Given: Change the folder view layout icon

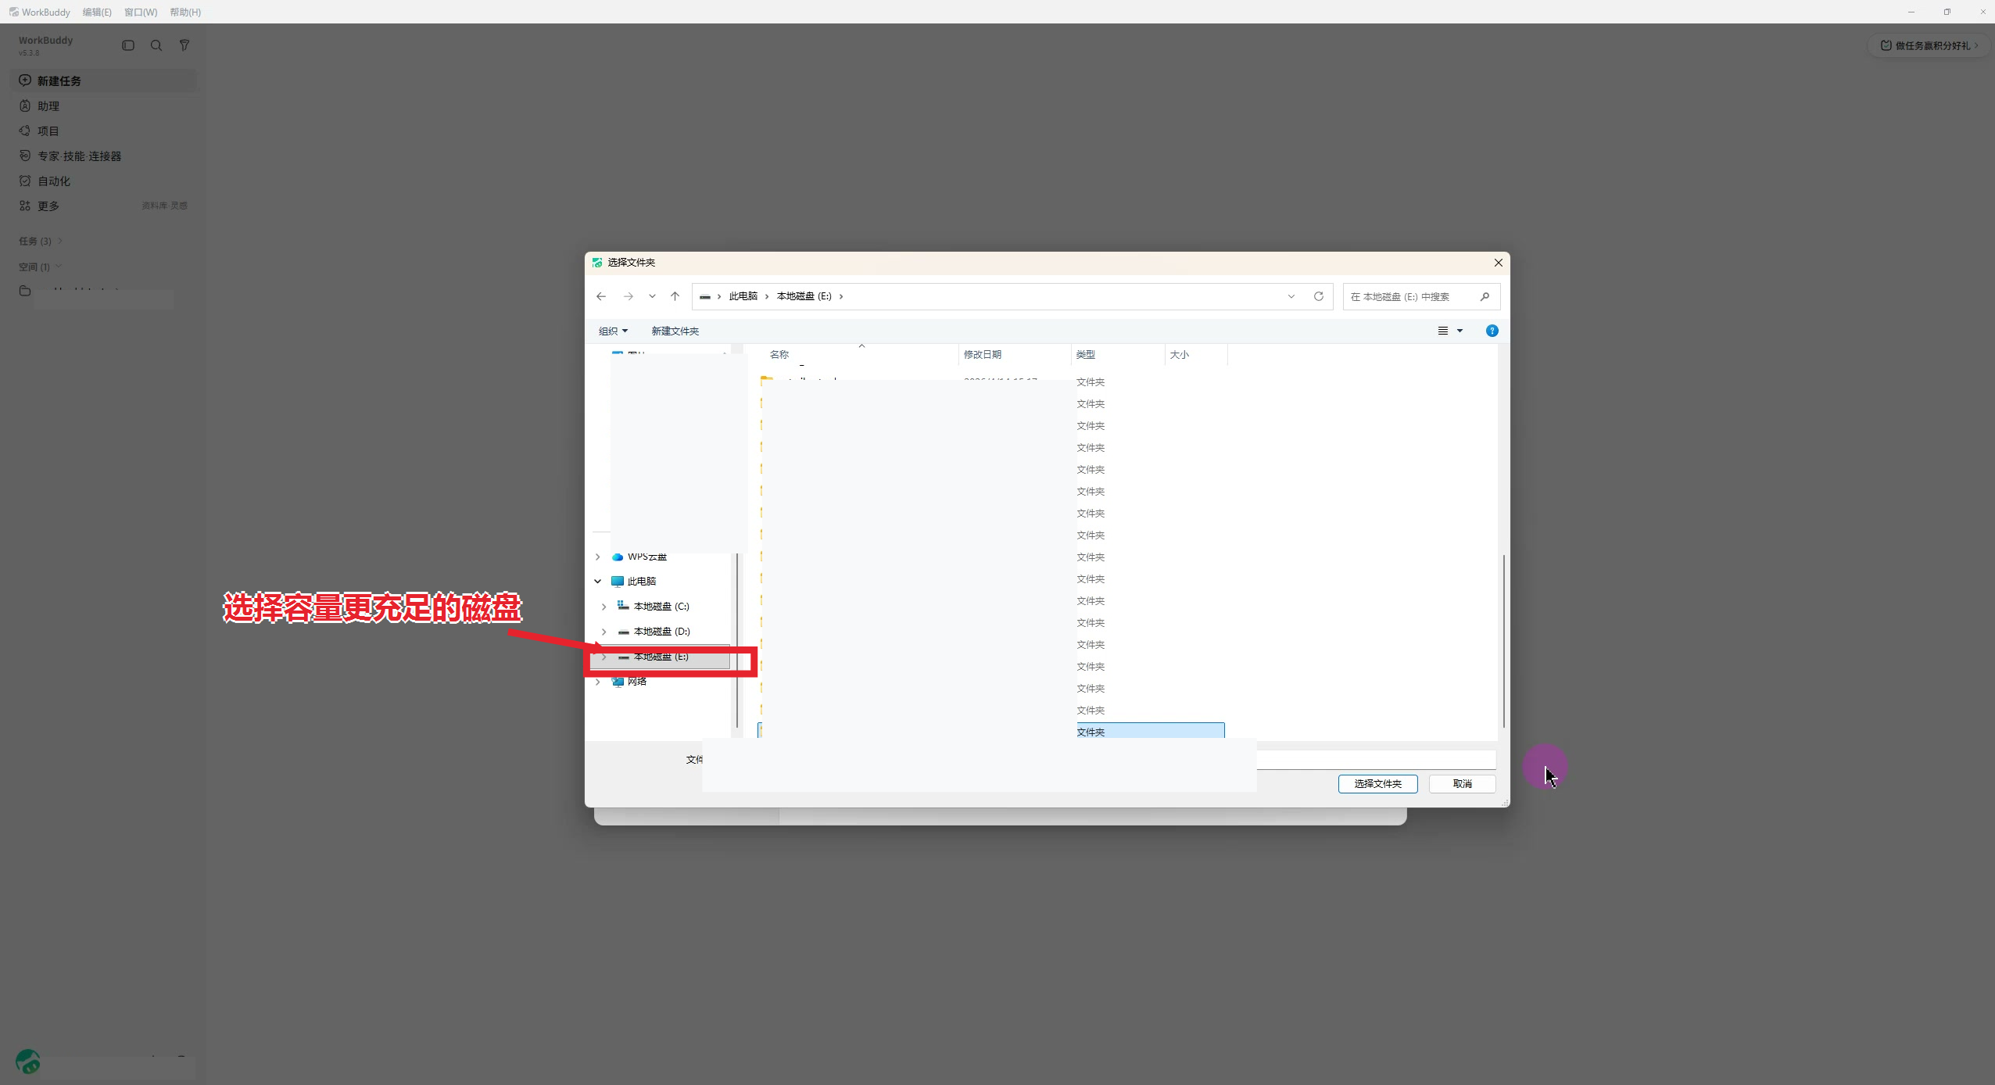Looking at the screenshot, I should pos(1443,331).
